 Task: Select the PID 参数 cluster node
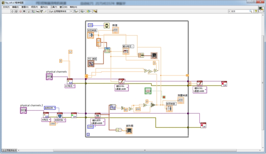click(91, 64)
